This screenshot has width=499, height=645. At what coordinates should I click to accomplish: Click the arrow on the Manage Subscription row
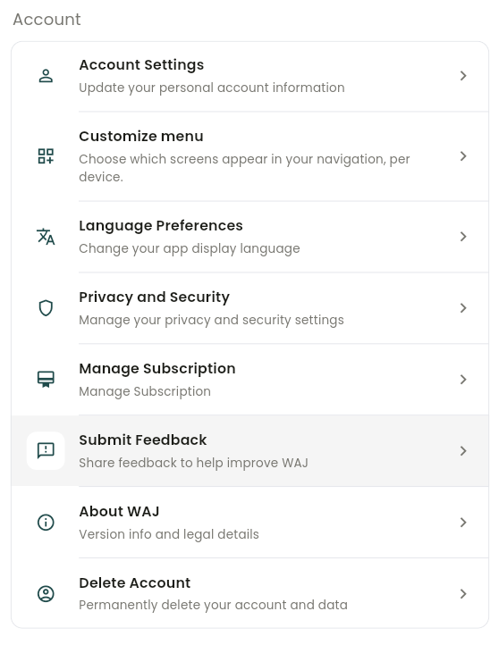click(463, 380)
